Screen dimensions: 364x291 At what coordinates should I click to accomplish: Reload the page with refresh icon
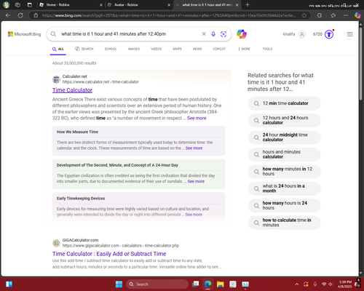pyautogui.click(x=20, y=15)
